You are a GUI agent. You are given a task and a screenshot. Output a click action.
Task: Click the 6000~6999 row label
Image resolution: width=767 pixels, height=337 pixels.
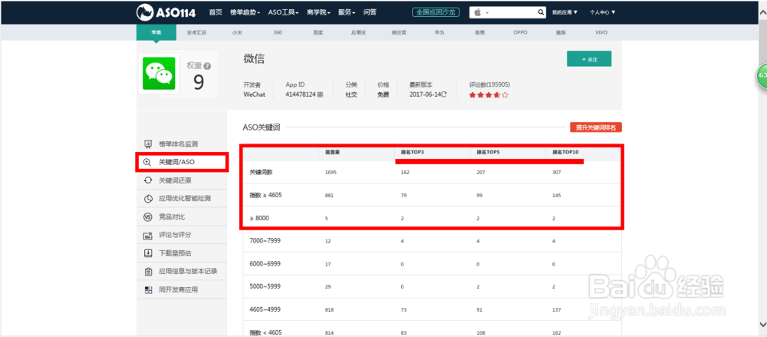pos(265,263)
